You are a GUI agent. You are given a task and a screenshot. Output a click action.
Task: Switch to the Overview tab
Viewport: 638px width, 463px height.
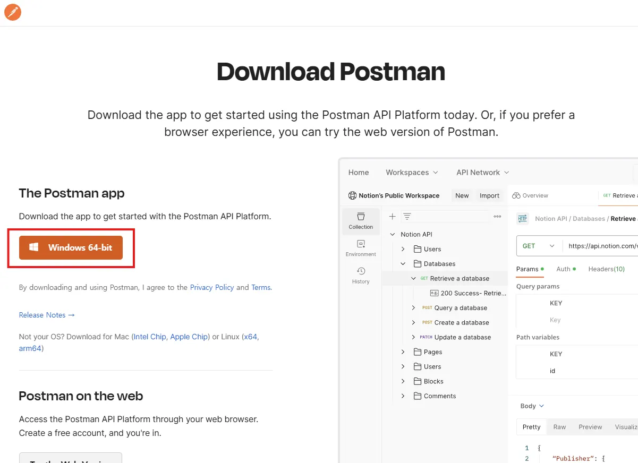(530, 195)
